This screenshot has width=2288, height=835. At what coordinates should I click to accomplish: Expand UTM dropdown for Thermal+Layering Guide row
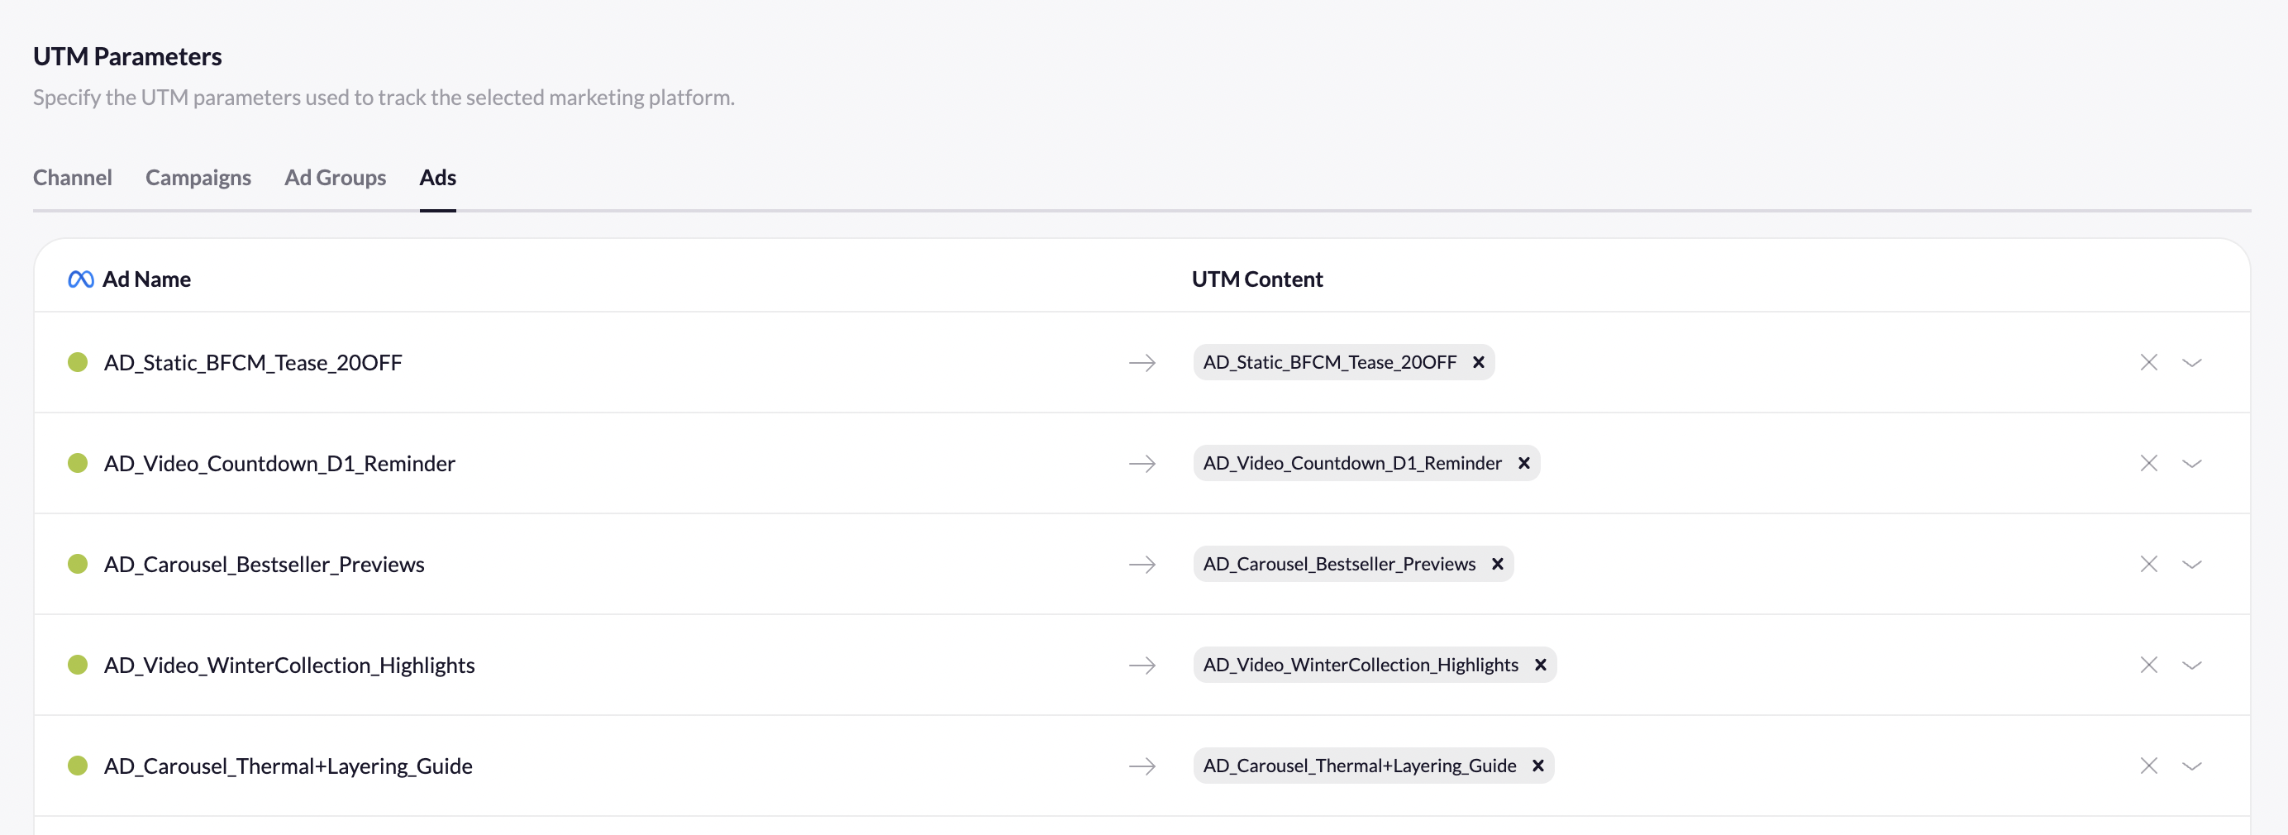pos(2191,766)
